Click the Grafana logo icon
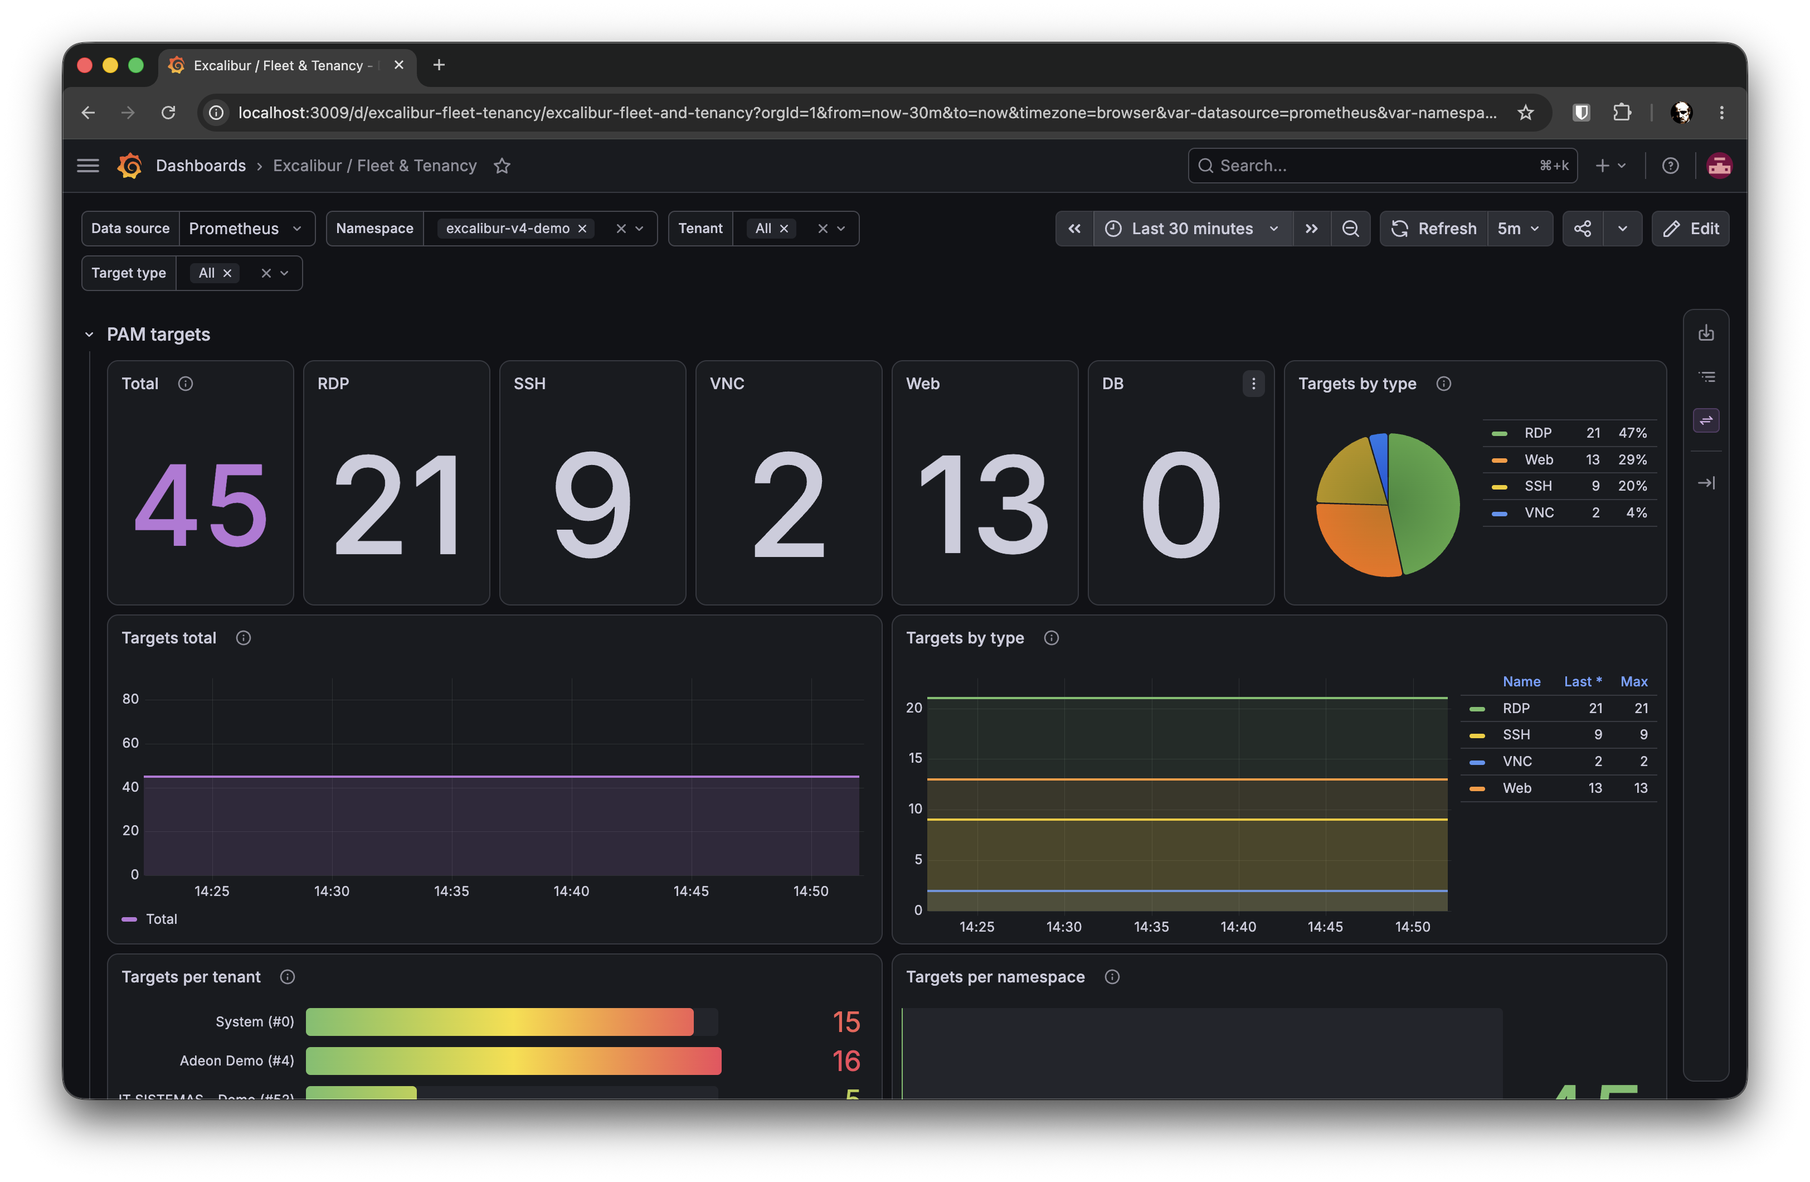Image resolution: width=1810 pixels, height=1182 pixels. point(130,165)
